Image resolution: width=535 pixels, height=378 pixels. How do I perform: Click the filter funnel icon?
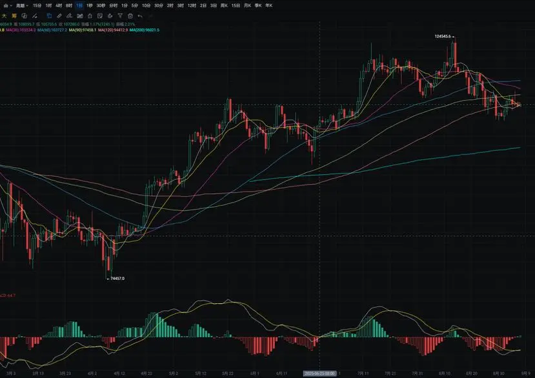click(x=120, y=15)
